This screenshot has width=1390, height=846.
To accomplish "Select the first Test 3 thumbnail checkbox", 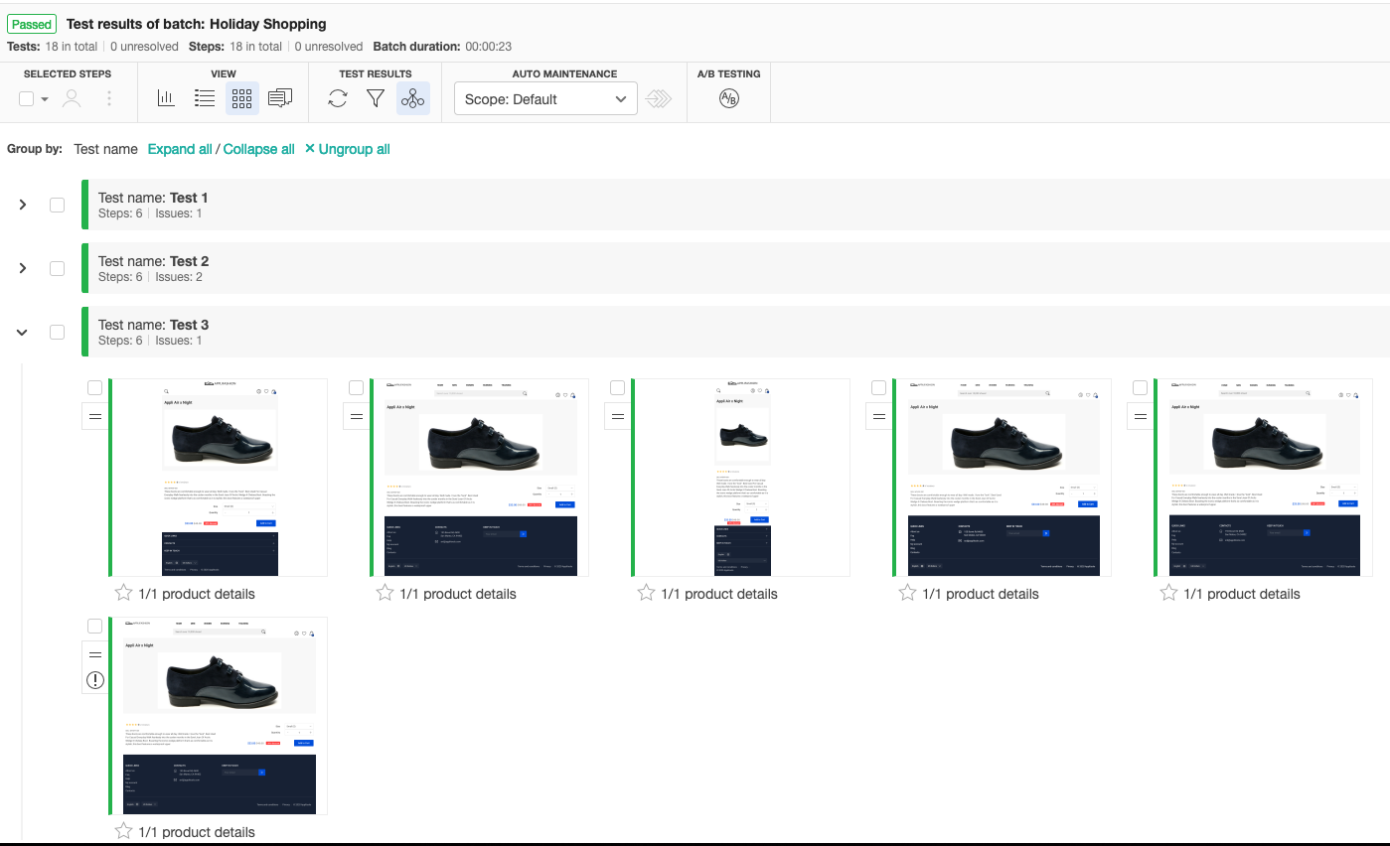I will pos(94,387).
